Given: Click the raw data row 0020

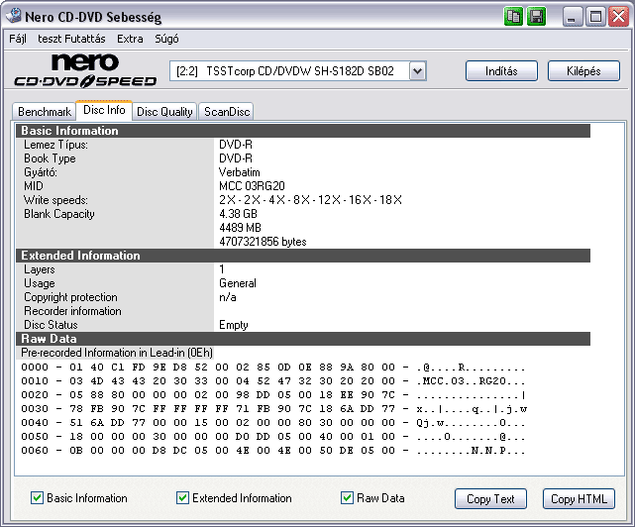Looking at the screenshot, I should coord(273,395).
